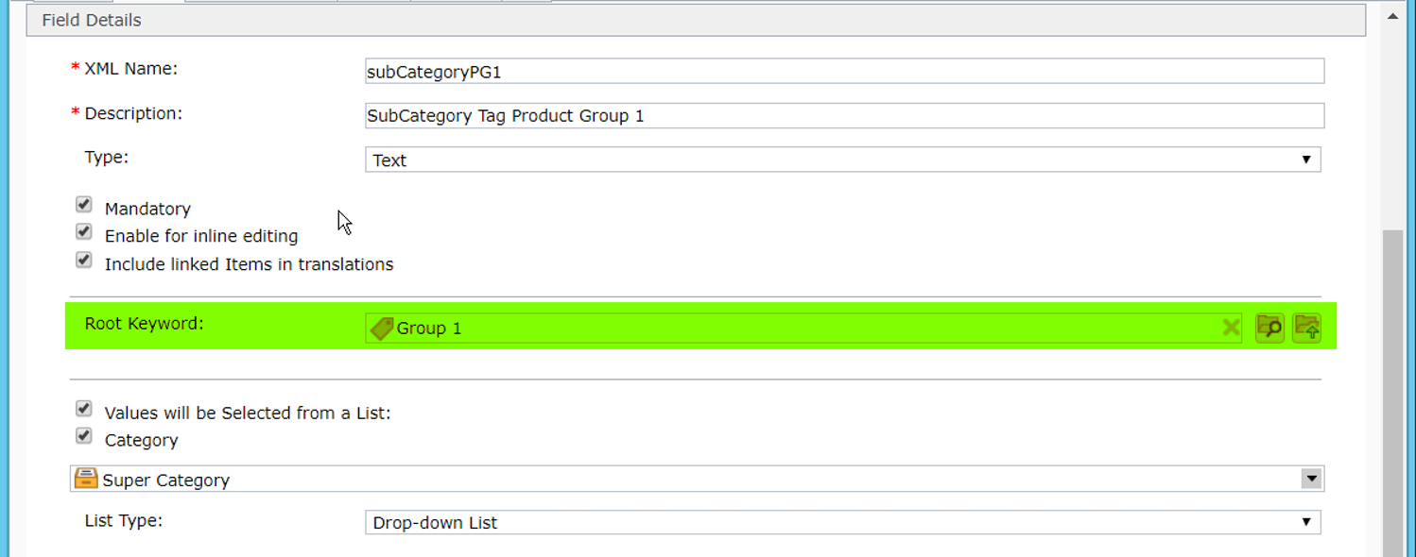The image size is (1416, 557).
Task: Click the Root Keyword label
Action: [145, 323]
